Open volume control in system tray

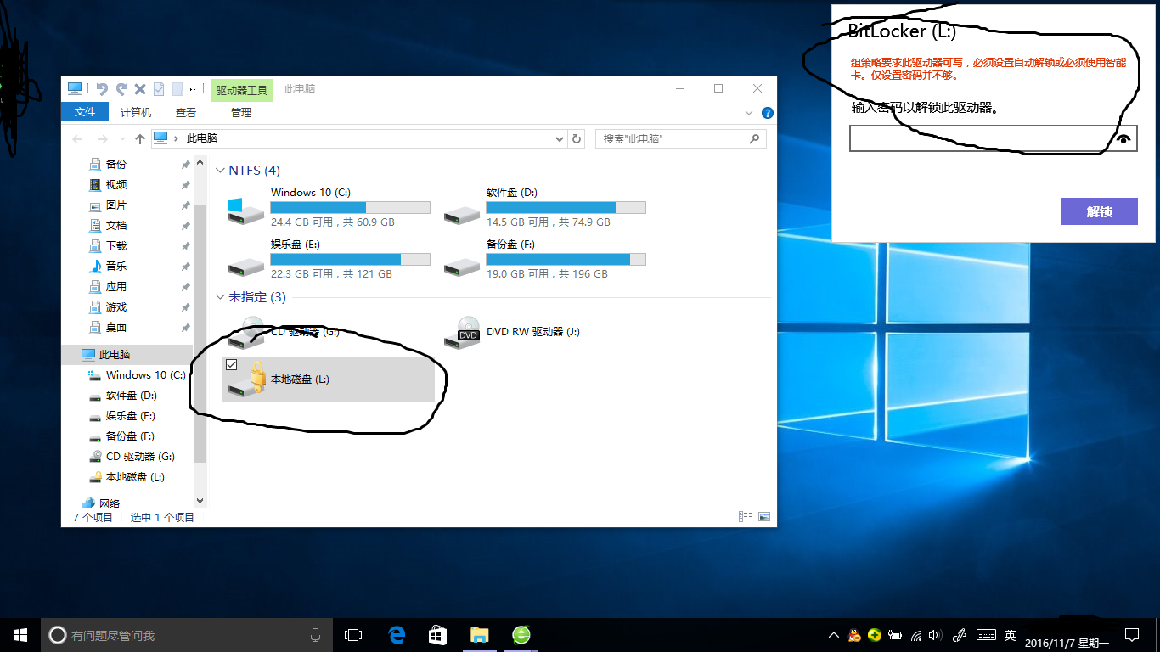(x=936, y=635)
